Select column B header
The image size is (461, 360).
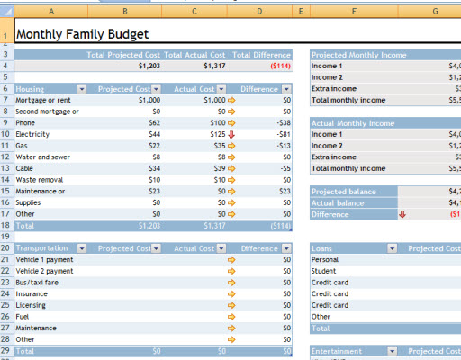pos(125,12)
